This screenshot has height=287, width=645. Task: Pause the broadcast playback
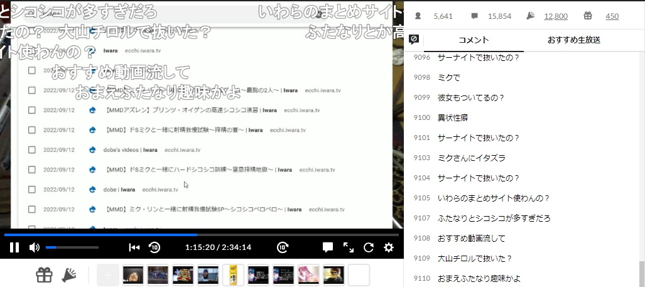(14, 247)
